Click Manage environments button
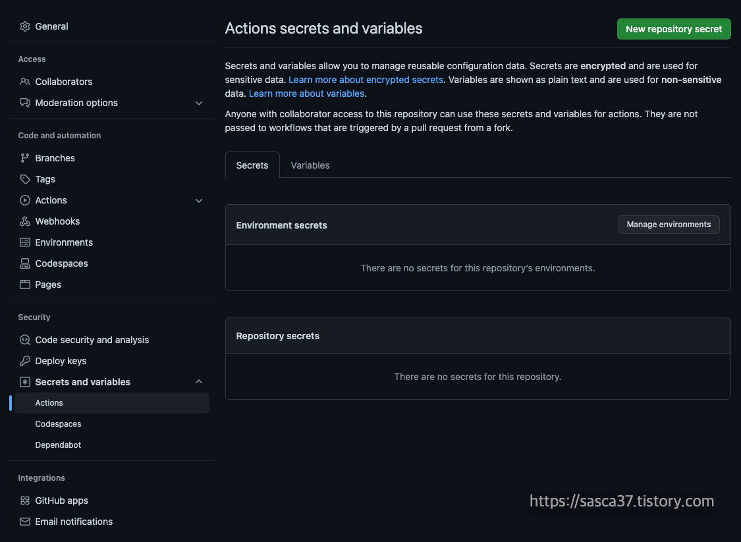This screenshot has height=542, width=741. pos(669,225)
